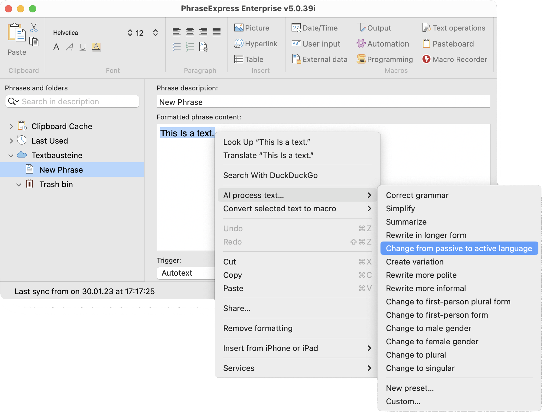Toggle italic font style
This screenshot has height=412, width=542.
pyautogui.click(x=70, y=47)
